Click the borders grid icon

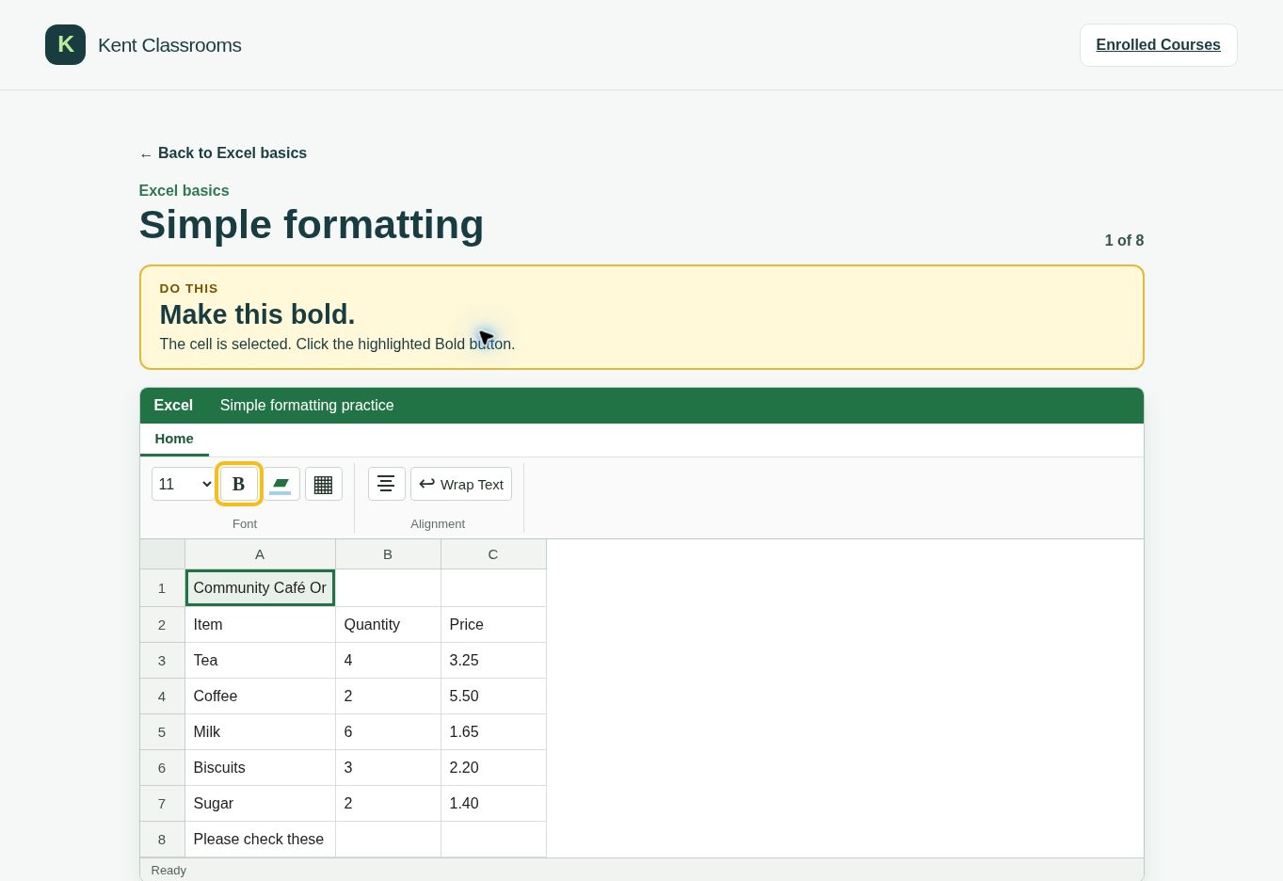click(x=324, y=484)
